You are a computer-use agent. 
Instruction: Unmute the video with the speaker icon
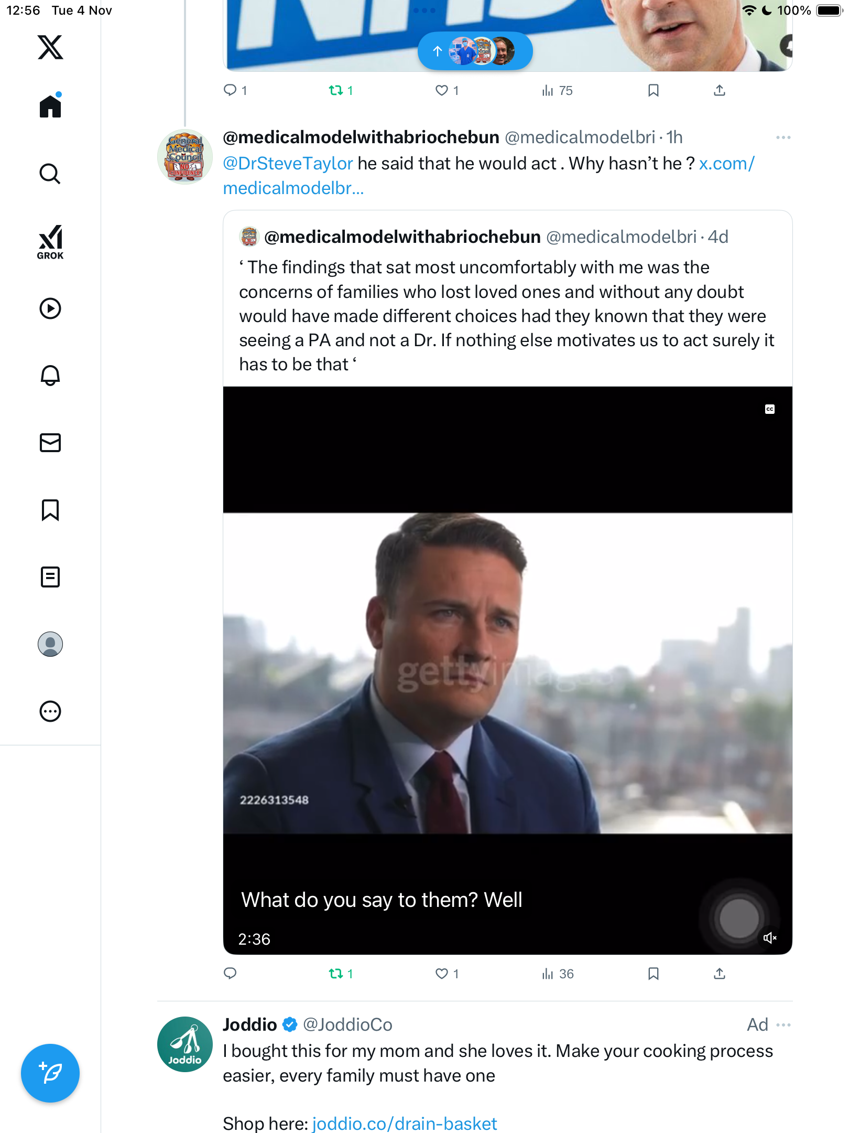pyautogui.click(x=770, y=938)
